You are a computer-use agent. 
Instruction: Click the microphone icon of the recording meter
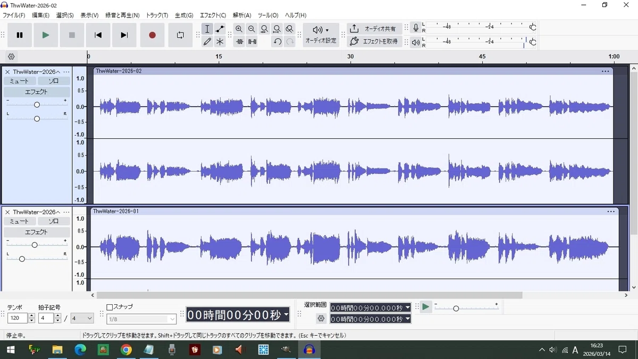416,28
